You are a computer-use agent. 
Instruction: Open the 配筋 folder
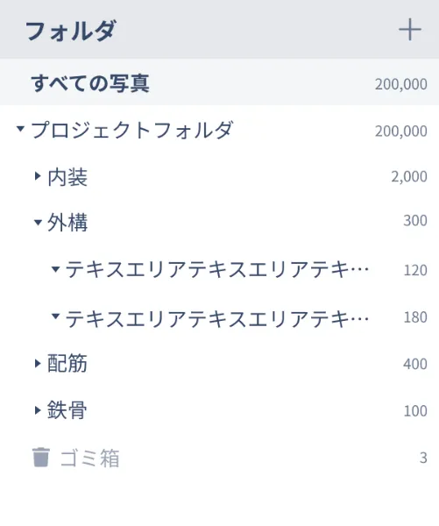[x=67, y=363]
